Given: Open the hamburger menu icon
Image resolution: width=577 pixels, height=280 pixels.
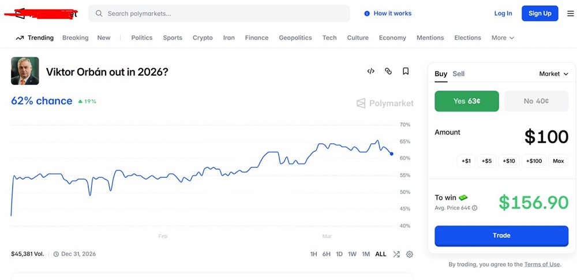Looking at the screenshot, I should (570, 13).
